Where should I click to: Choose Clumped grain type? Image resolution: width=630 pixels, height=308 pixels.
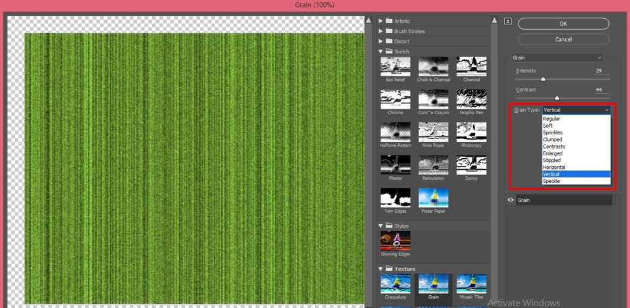point(576,139)
